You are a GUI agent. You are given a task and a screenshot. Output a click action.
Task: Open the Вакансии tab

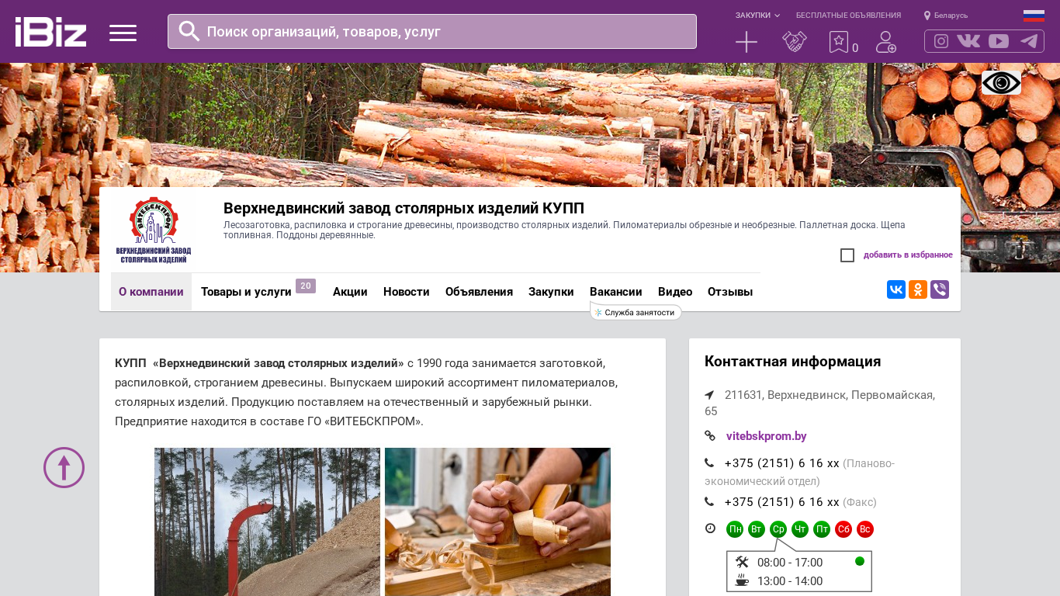[616, 292]
